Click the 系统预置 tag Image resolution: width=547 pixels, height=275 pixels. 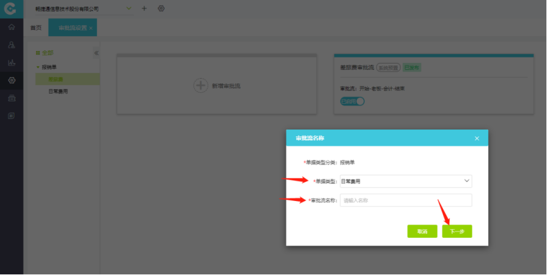[x=388, y=68]
